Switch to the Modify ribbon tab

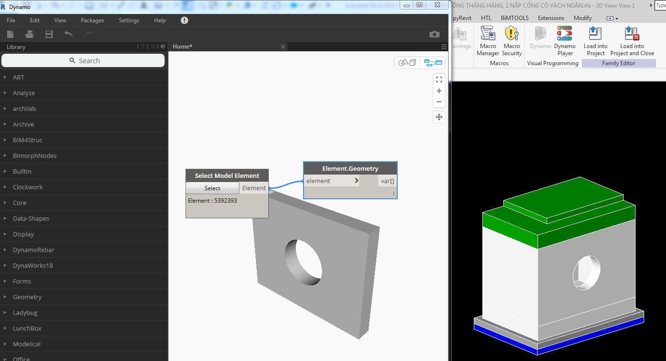[x=582, y=18]
